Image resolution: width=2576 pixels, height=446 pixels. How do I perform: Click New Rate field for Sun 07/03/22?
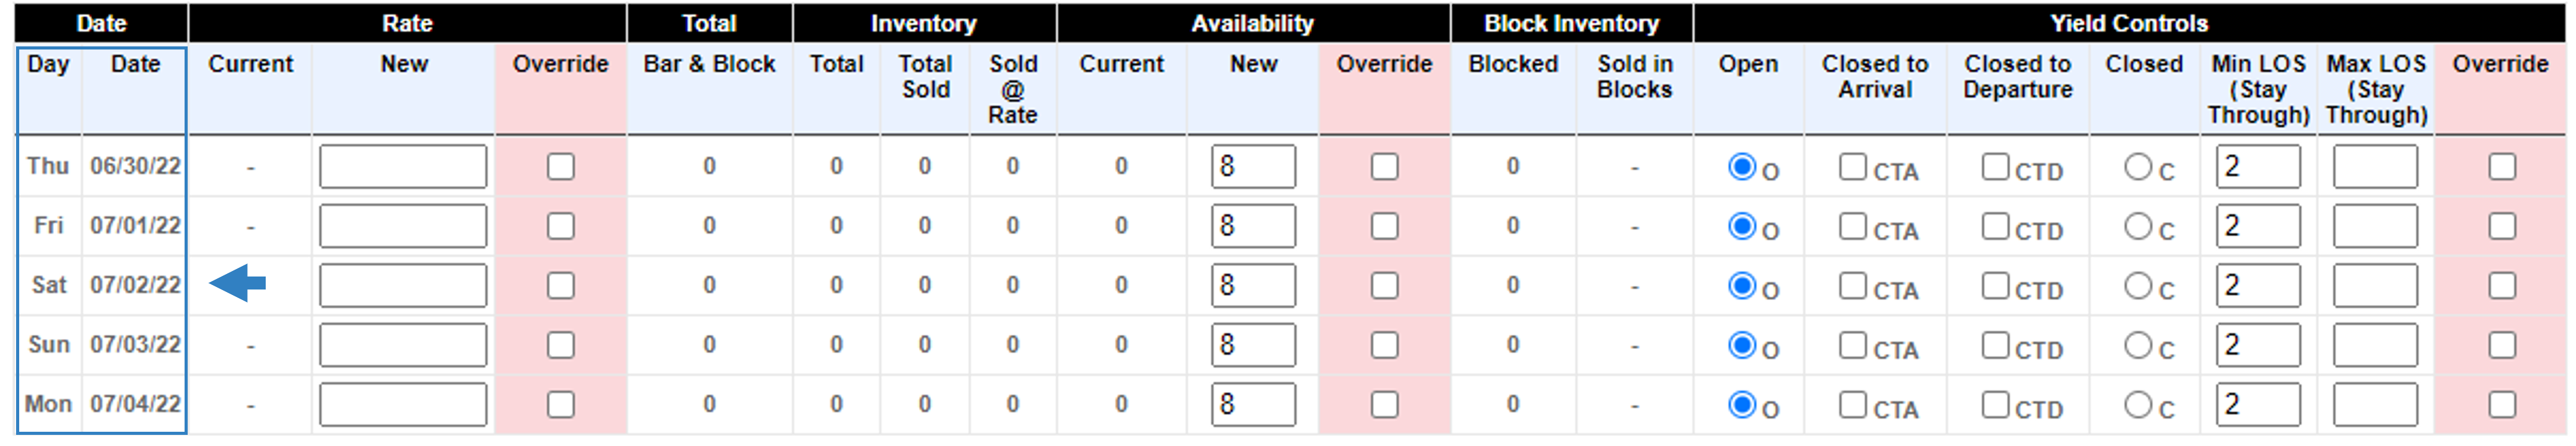click(x=403, y=345)
